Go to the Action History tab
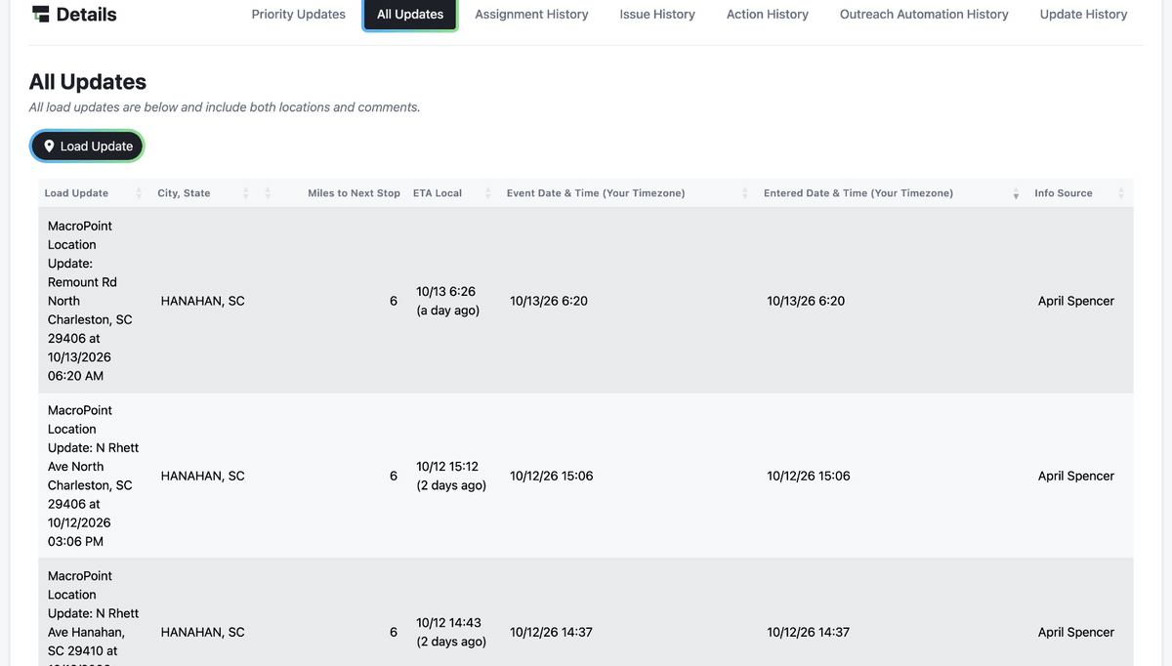The height and width of the screenshot is (666, 1172). [768, 15]
